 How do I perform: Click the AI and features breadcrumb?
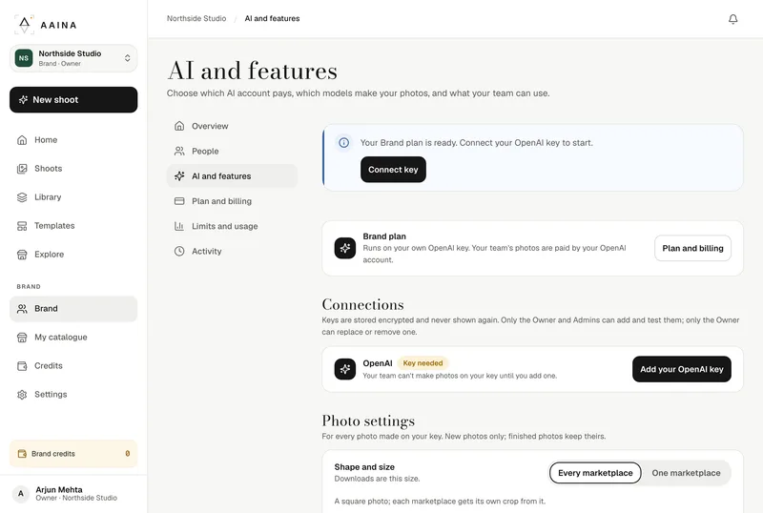[x=272, y=18]
